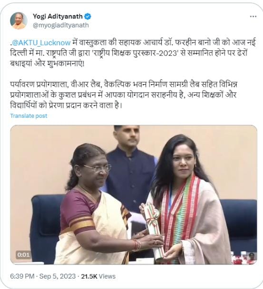Open the 6:39 PM post timestamp

pos(22,276)
